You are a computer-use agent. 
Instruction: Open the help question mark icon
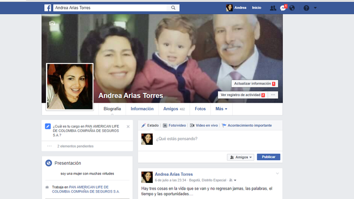[x=306, y=8]
